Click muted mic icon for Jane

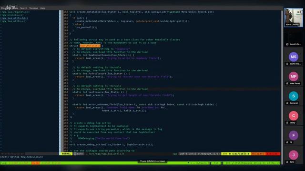[x=287, y=162]
